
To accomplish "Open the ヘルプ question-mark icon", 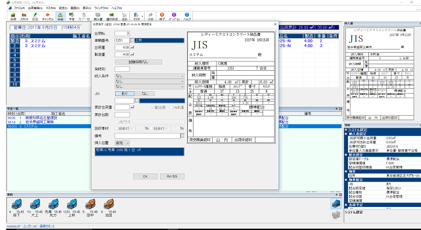I will 187,16.
